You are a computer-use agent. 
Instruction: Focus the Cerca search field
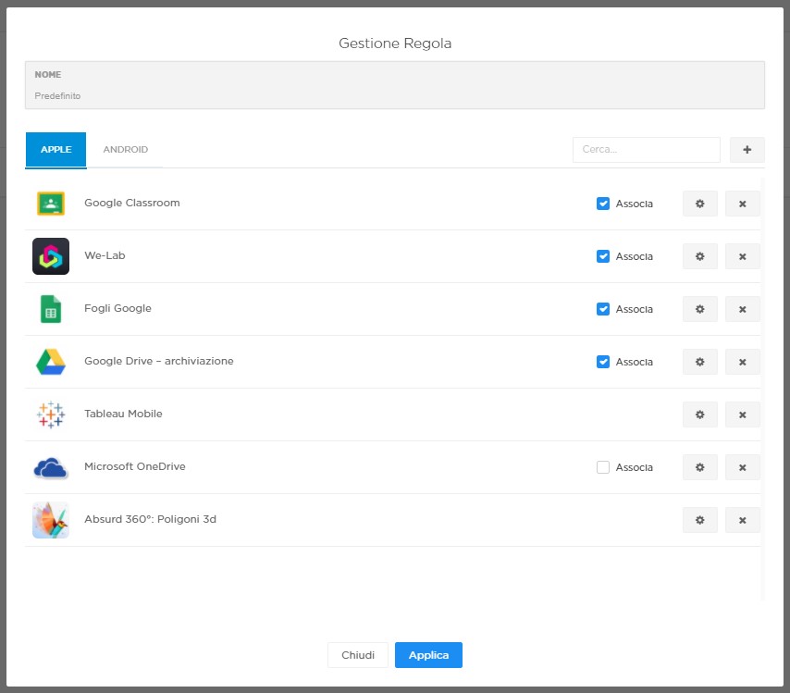(x=647, y=150)
